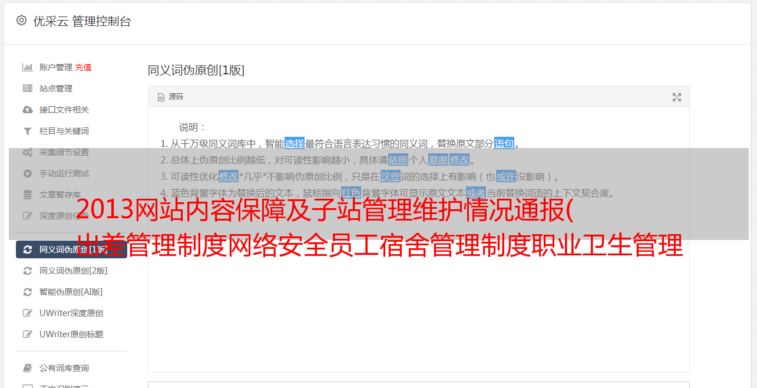The image size is (757, 388).
Task: Open 站点管理 menu item
Action: [x=56, y=88]
